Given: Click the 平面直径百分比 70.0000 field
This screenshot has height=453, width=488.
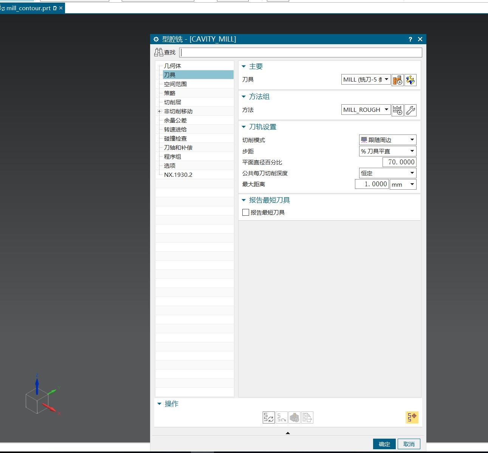Looking at the screenshot, I should 399,162.
